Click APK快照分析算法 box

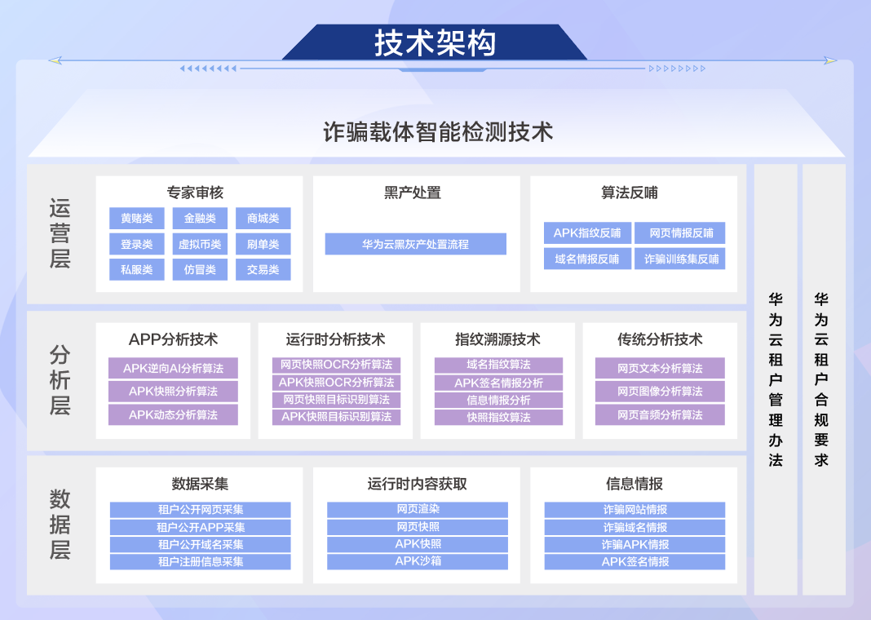click(x=174, y=391)
